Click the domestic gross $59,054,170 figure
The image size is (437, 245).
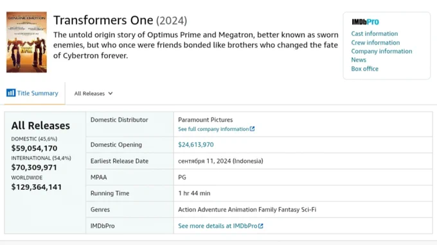point(34,148)
